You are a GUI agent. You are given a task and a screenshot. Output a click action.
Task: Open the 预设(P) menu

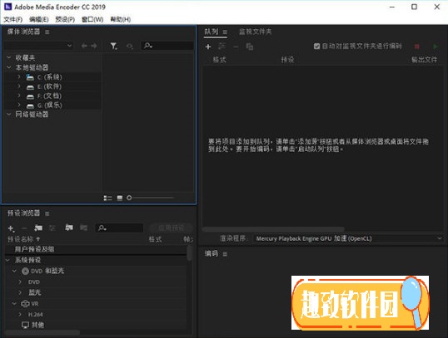pyautogui.click(x=65, y=19)
